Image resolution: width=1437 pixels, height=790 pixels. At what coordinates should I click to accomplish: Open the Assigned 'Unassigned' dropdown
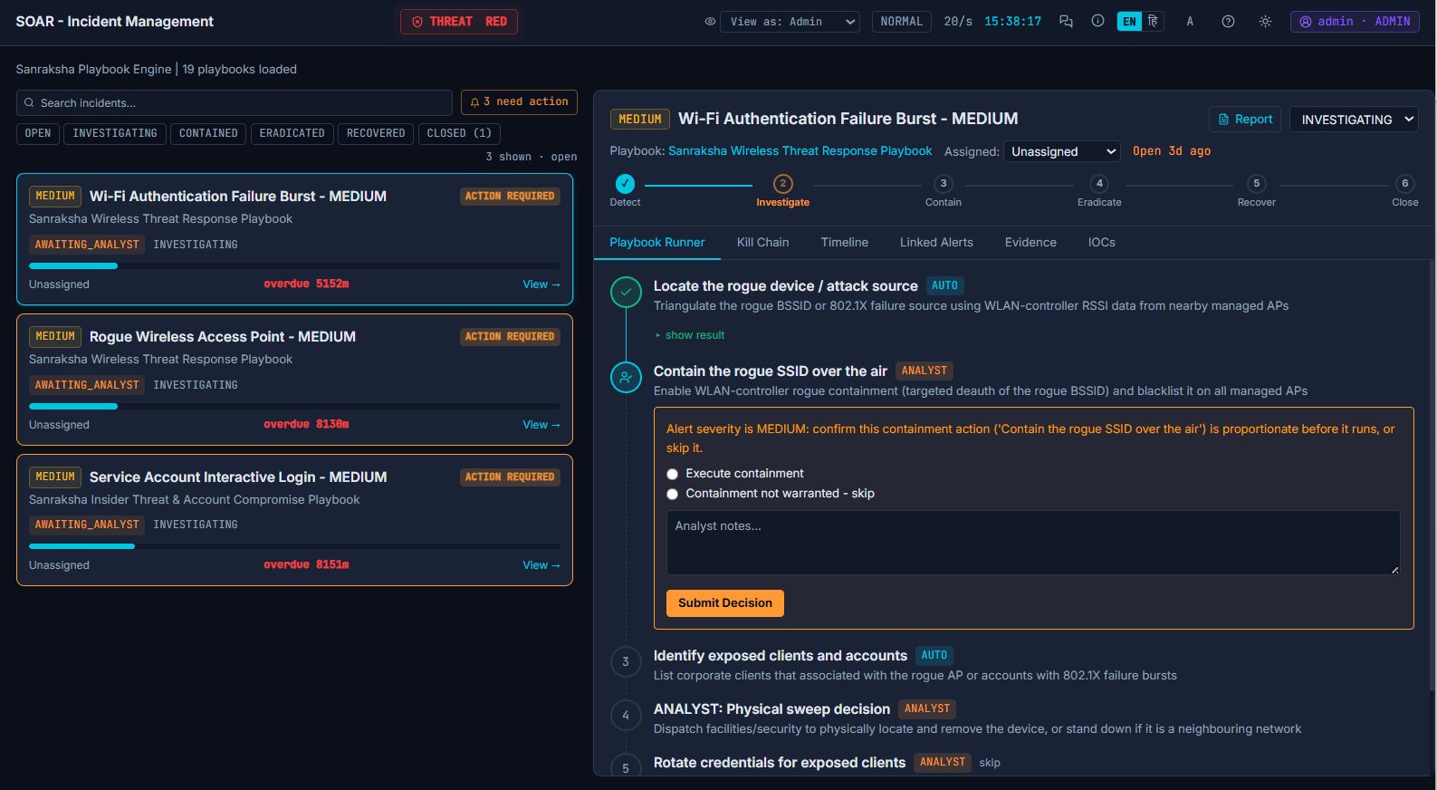tap(1062, 151)
